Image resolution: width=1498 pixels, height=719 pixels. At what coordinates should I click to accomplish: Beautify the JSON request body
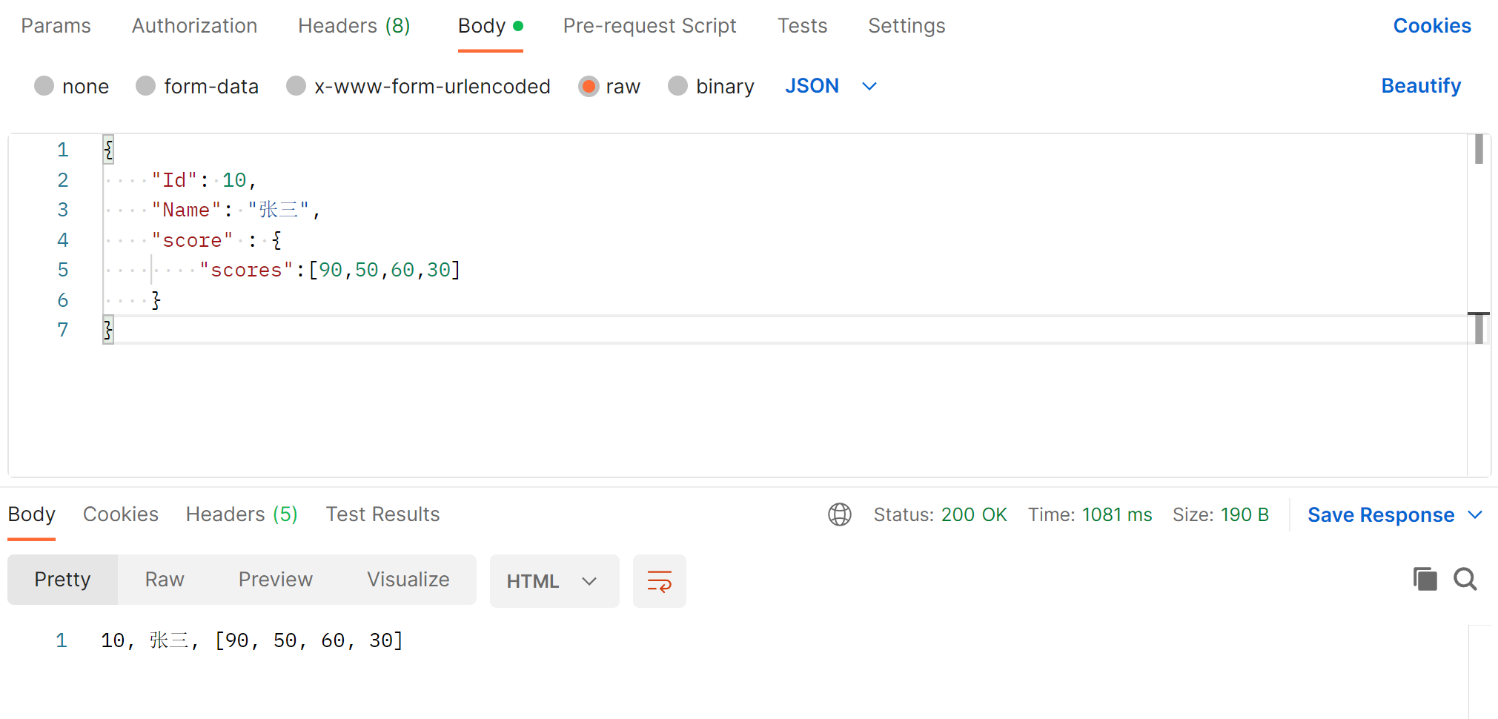tap(1421, 85)
